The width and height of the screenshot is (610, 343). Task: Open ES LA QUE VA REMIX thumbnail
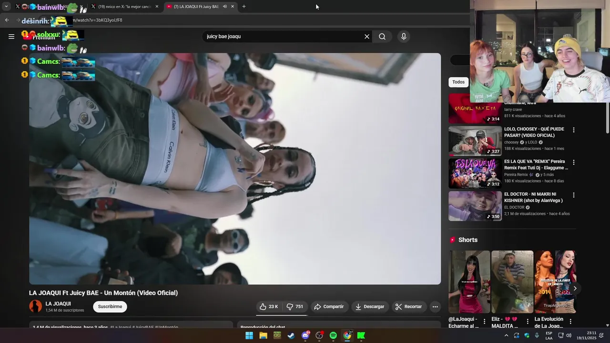(475, 173)
